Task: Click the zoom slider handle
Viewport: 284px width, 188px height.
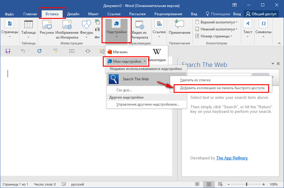Action: tap(247, 184)
